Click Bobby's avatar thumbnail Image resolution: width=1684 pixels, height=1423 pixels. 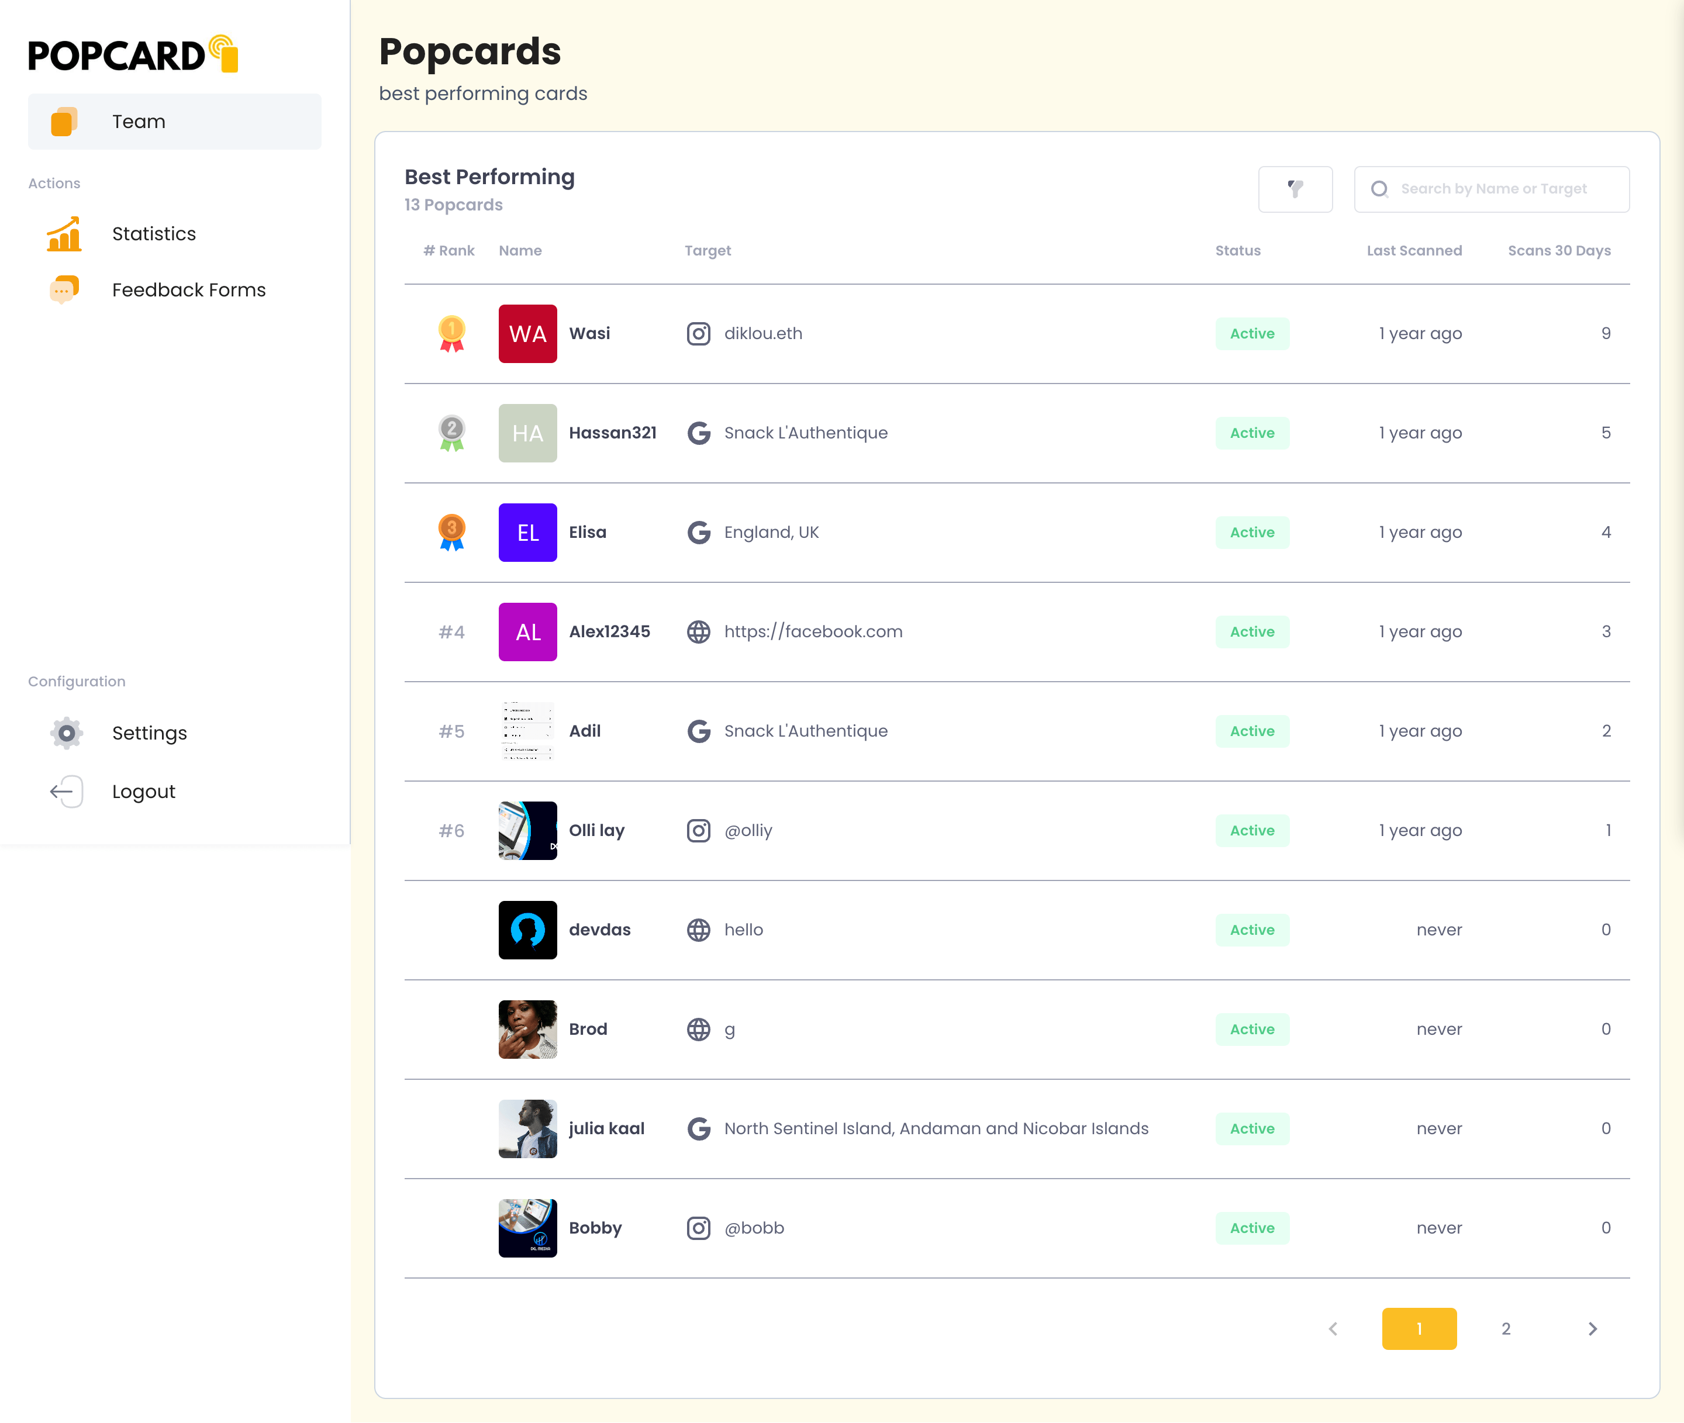527,1228
